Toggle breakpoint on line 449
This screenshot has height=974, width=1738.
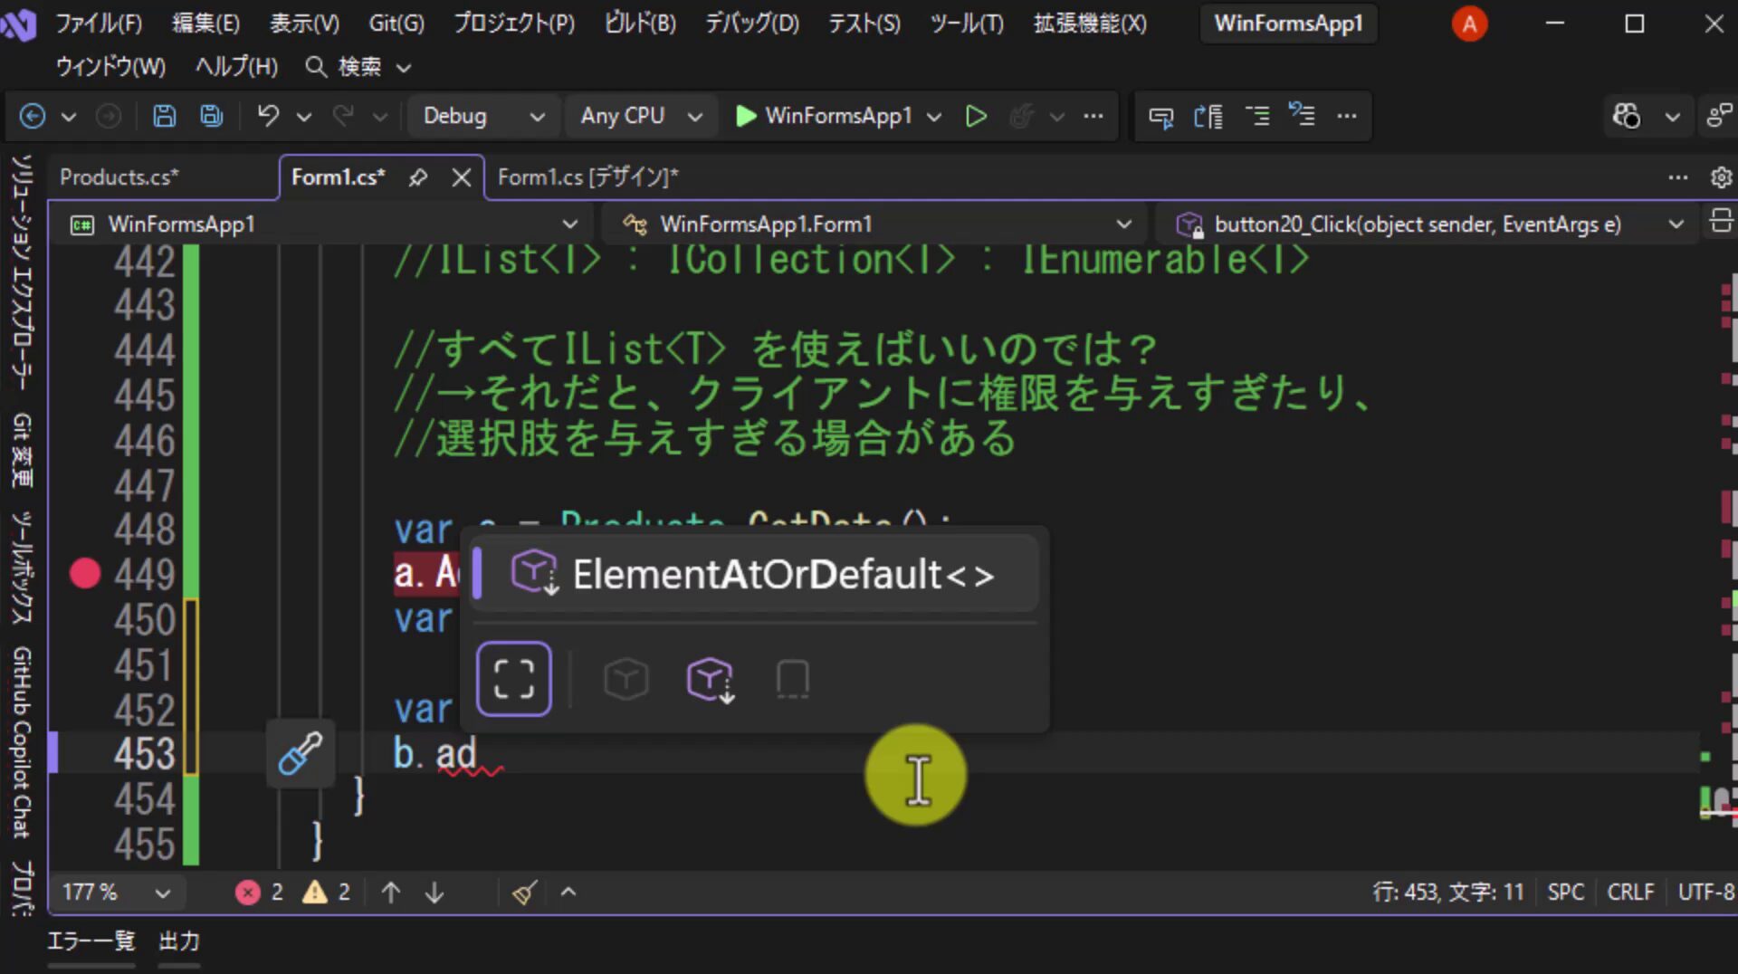point(85,574)
